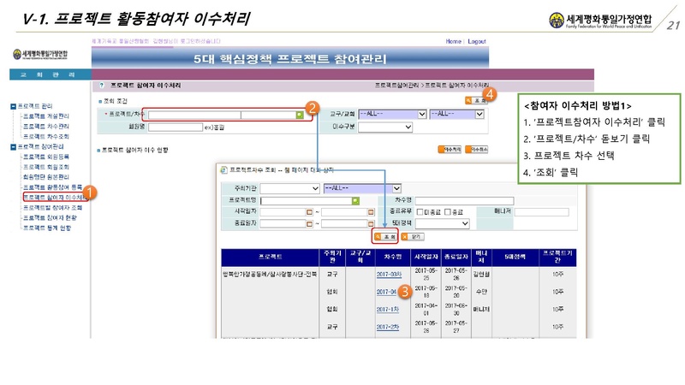The width and height of the screenshot is (685, 385).
Task: Select the 2017-1차 round link
Action: tap(388, 309)
